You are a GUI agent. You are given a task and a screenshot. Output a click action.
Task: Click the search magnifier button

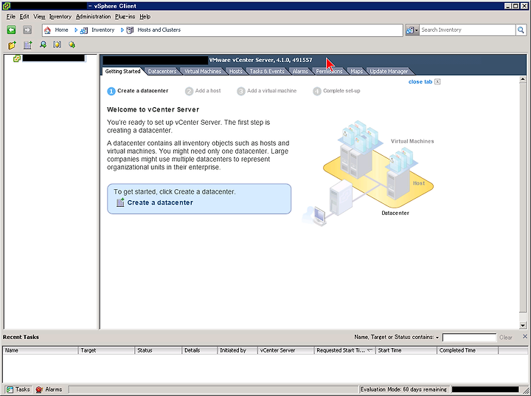521,30
